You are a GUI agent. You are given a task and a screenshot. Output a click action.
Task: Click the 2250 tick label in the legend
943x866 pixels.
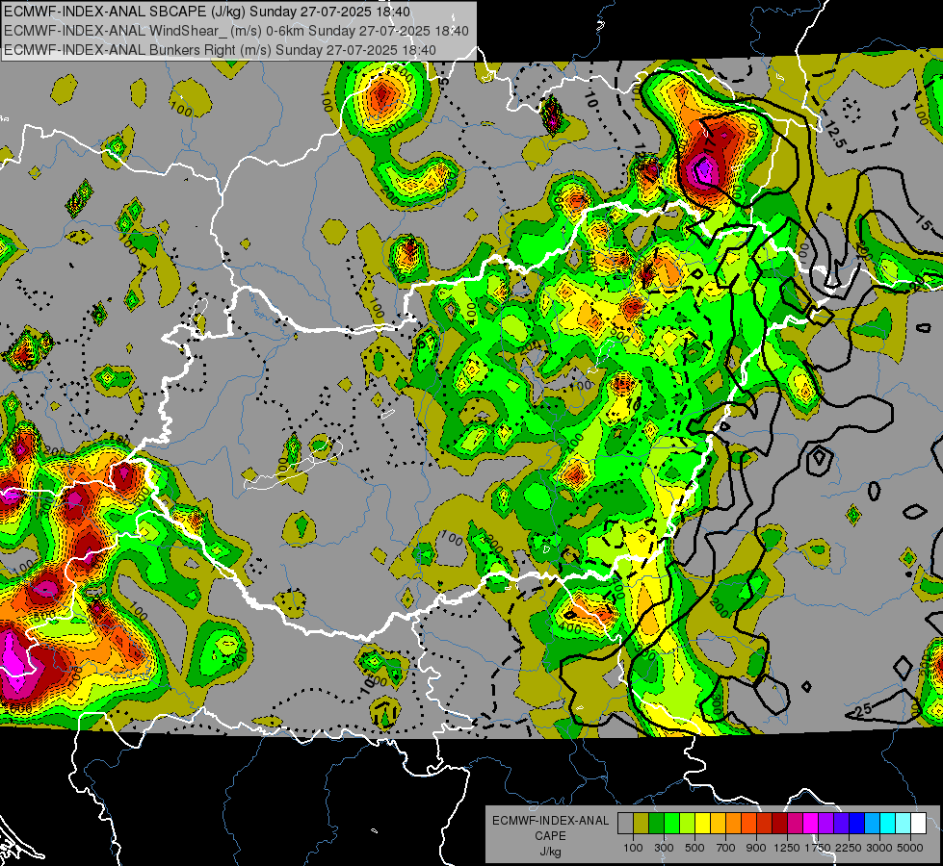point(849,848)
